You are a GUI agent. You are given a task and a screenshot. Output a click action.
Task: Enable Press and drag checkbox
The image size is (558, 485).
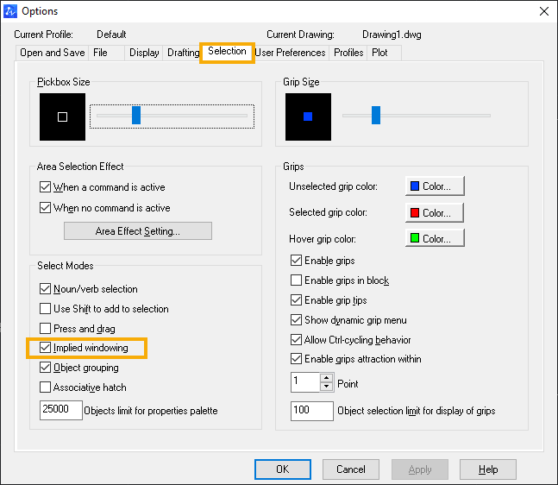[45, 328]
